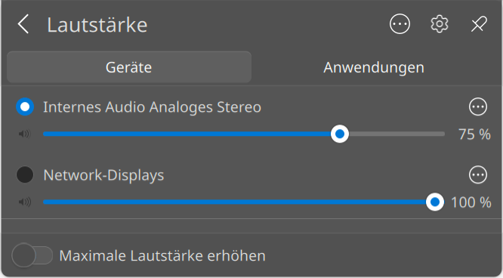The image size is (503, 278).
Task: Click the unfilled part of Internes Audio slider
Action: tap(397, 134)
